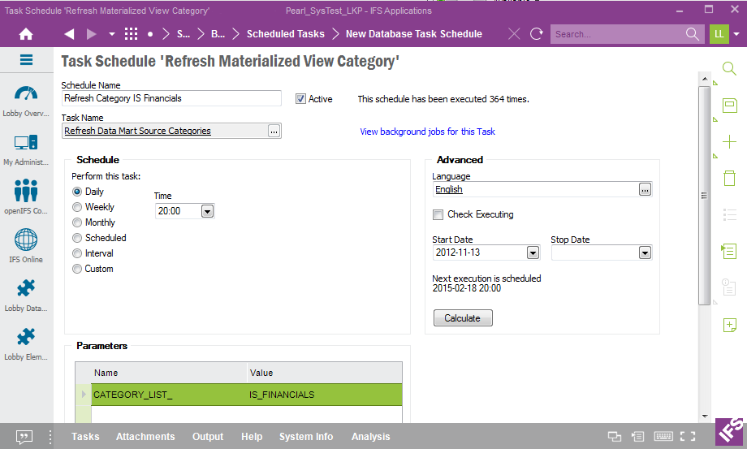The width and height of the screenshot is (747, 449).
Task: Click the delete trash icon in the right toolbar
Action: pyautogui.click(x=729, y=178)
